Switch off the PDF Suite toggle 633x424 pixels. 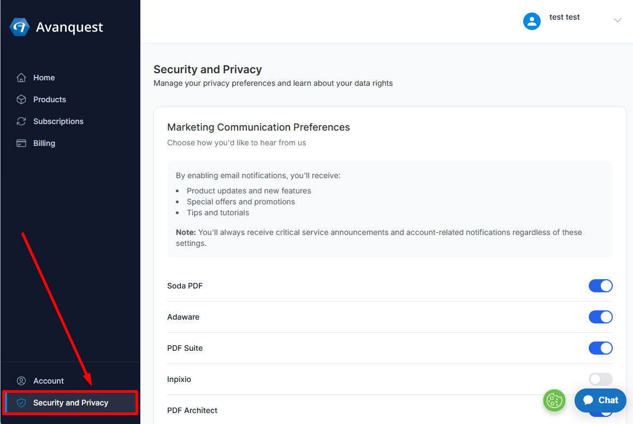coord(600,348)
